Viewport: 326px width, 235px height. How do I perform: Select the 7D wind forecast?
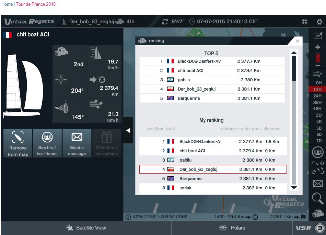click(318, 141)
